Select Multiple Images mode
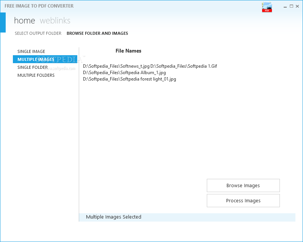This screenshot has width=303, height=242. click(45, 59)
